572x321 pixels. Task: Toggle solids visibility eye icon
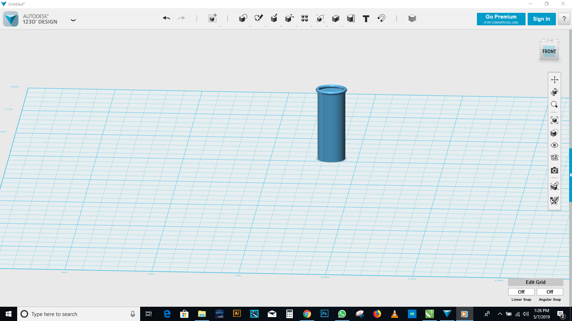554,145
